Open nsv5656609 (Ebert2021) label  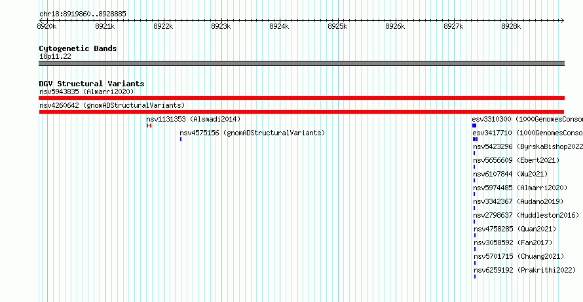tap(516, 160)
